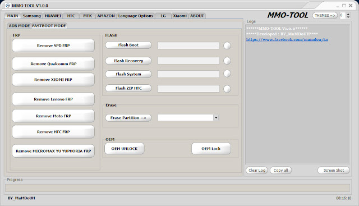Viewport: 359px width, 206px height.
Task: Click the Flash Recovery button
Action: click(128, 61)
